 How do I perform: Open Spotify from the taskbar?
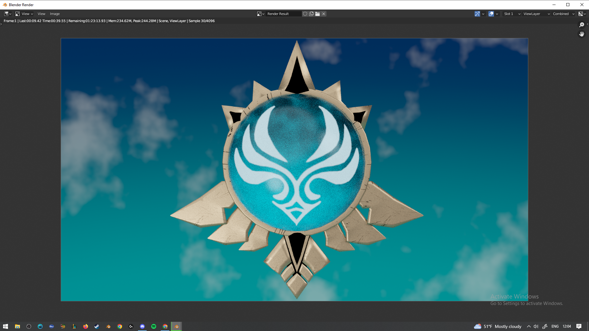154,326
